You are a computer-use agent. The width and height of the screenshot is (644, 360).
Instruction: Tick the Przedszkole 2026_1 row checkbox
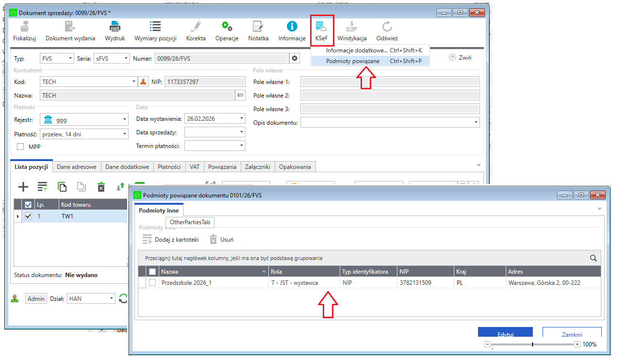[x=152, y=282]
